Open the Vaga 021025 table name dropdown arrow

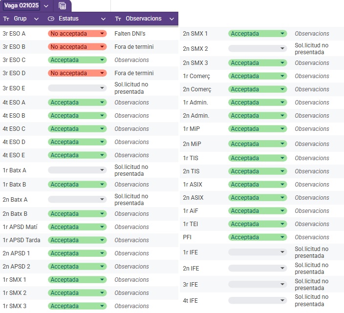tap(46, 6)
